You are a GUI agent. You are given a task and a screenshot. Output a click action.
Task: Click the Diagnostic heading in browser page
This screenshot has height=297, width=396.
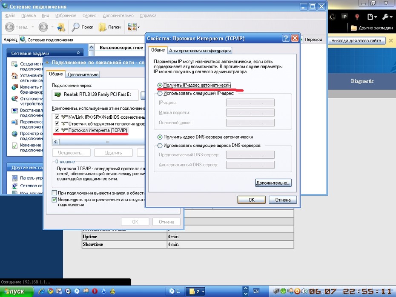click(362, 81)
